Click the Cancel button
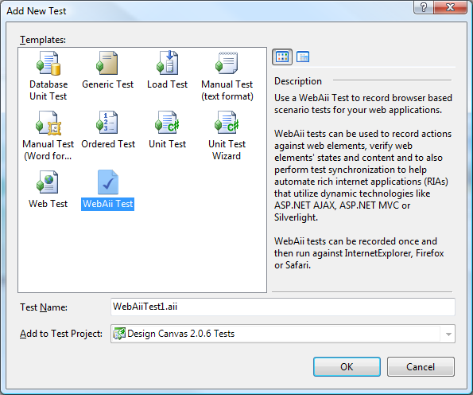Image resolution: width=473 pixels, height=395 pixels. coord(421,366)
